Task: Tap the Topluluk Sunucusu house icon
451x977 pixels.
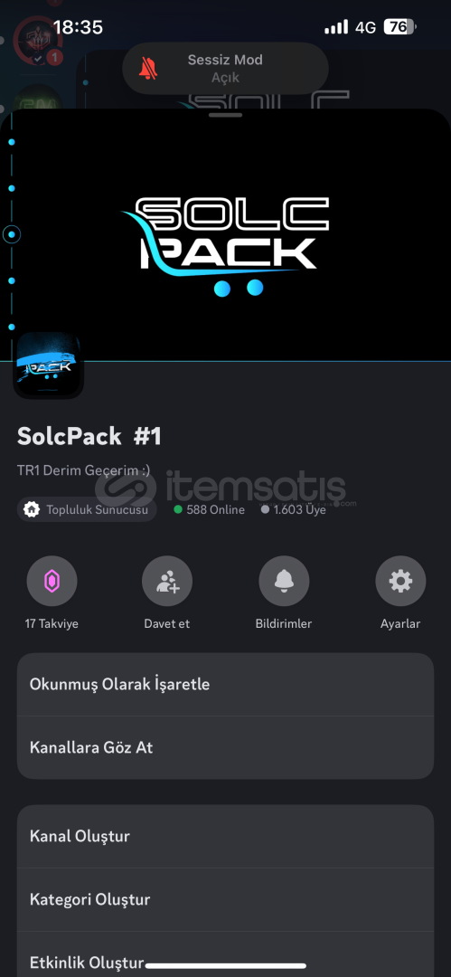Action: 31,509
